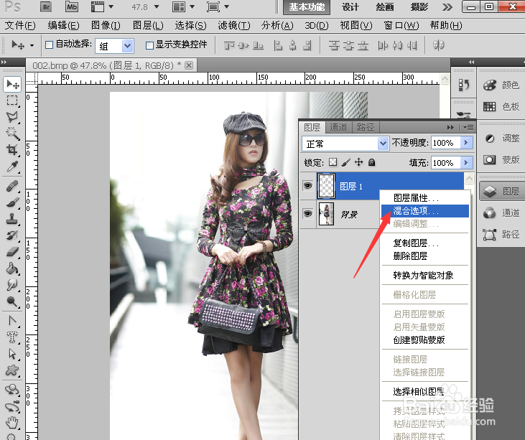Open the 正常 blend mode dropdown
The width and height of the screenshot is (525, 440).
(x=383, y=144)
